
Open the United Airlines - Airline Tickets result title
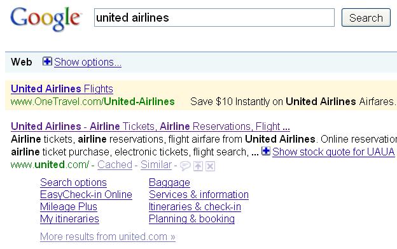(x=150, y=126)
